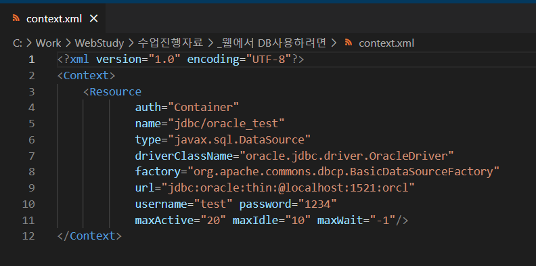Click line number 12 in the gutter

click(28, 236)
